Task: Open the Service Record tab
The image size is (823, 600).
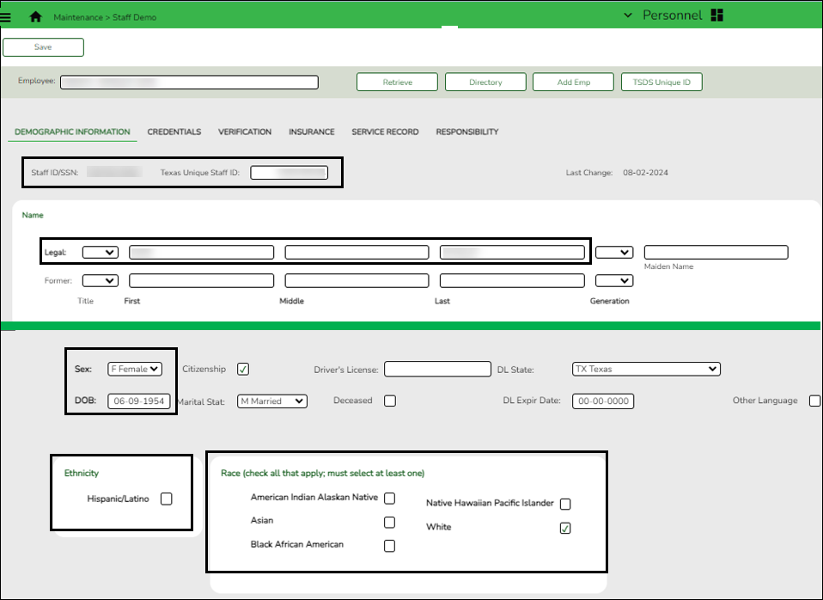Action: click(x=385, y=132)
